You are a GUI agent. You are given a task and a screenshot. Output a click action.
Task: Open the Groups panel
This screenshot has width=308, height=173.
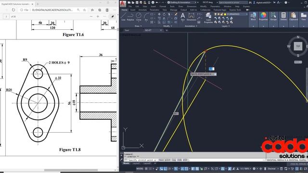click(273, 16)
